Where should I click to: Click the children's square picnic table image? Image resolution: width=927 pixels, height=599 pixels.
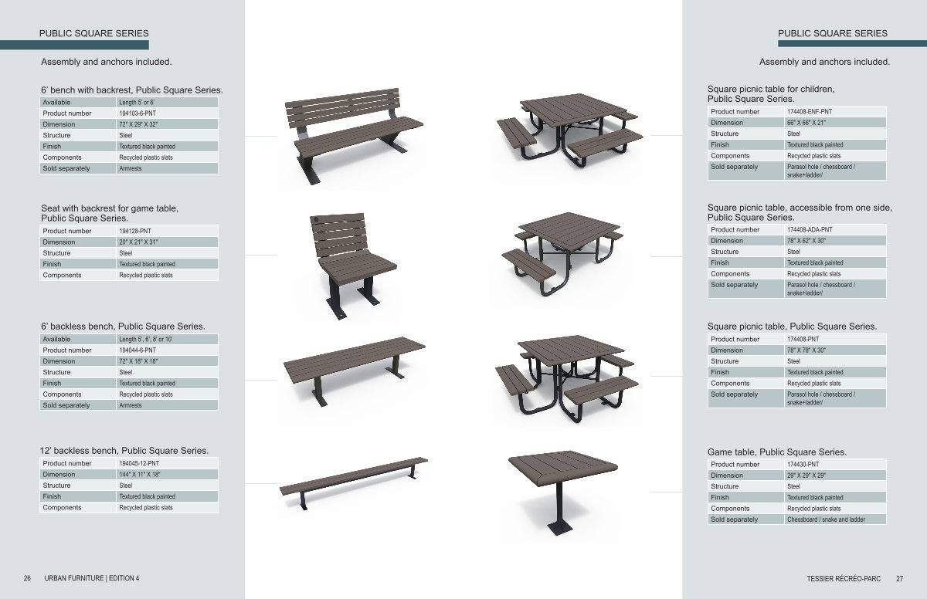(570, 131)
